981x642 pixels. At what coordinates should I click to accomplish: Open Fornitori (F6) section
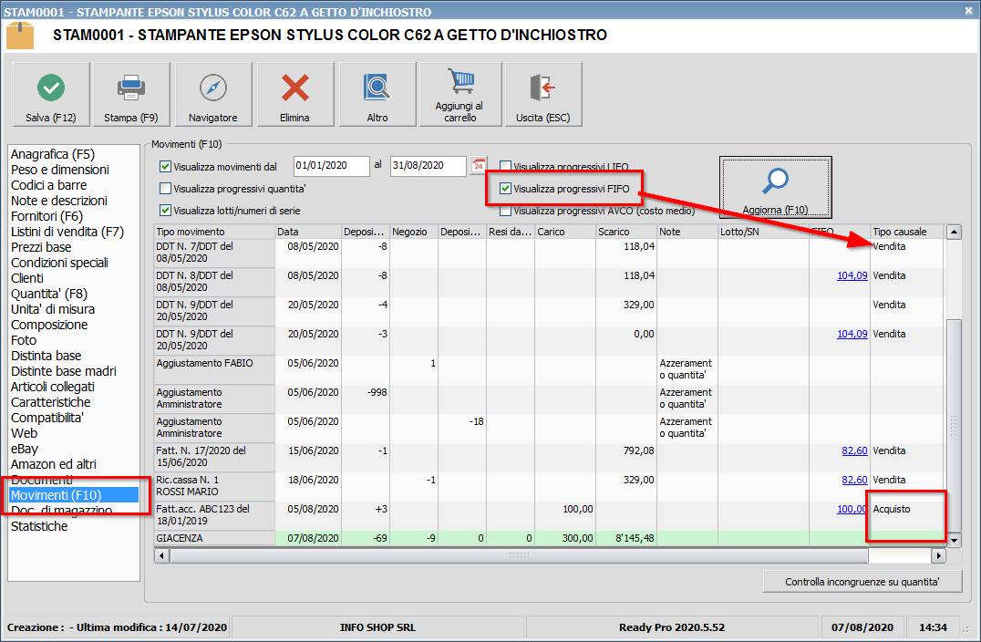(46, 216)
